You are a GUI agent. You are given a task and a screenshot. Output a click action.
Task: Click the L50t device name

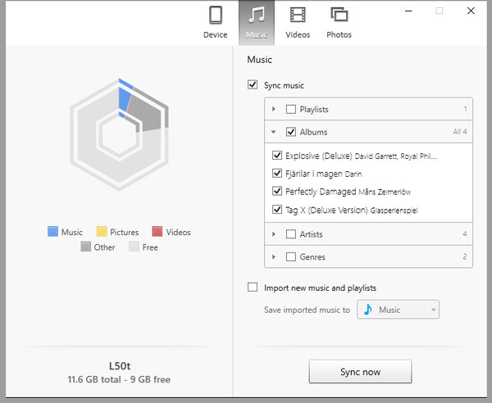[x=119, y=366]
